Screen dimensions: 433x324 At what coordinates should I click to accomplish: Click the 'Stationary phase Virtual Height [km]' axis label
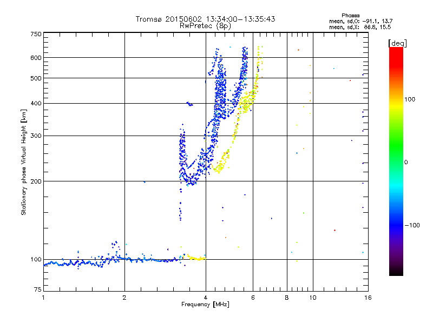click(x=24, y=162)
